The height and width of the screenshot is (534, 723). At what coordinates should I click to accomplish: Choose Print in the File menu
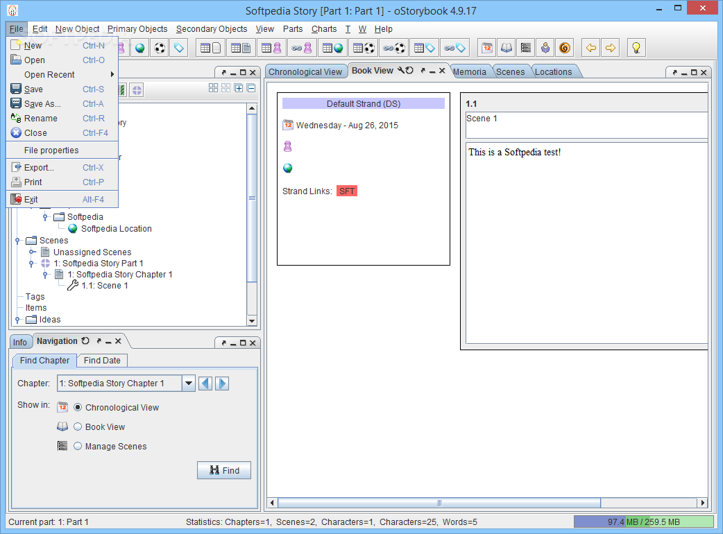[x=62, y=182]
